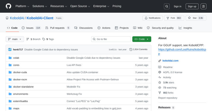
Task: Click the Readme book icon
Action: click(160, 67)
